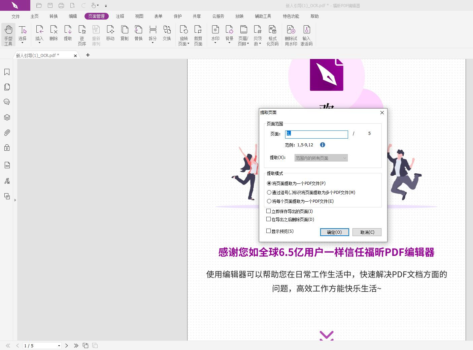The height and width of the screenshot is (350, 473).
Task: Select 将每个页面提取为一个PDF文件 extraction mode
Action: 269,201
